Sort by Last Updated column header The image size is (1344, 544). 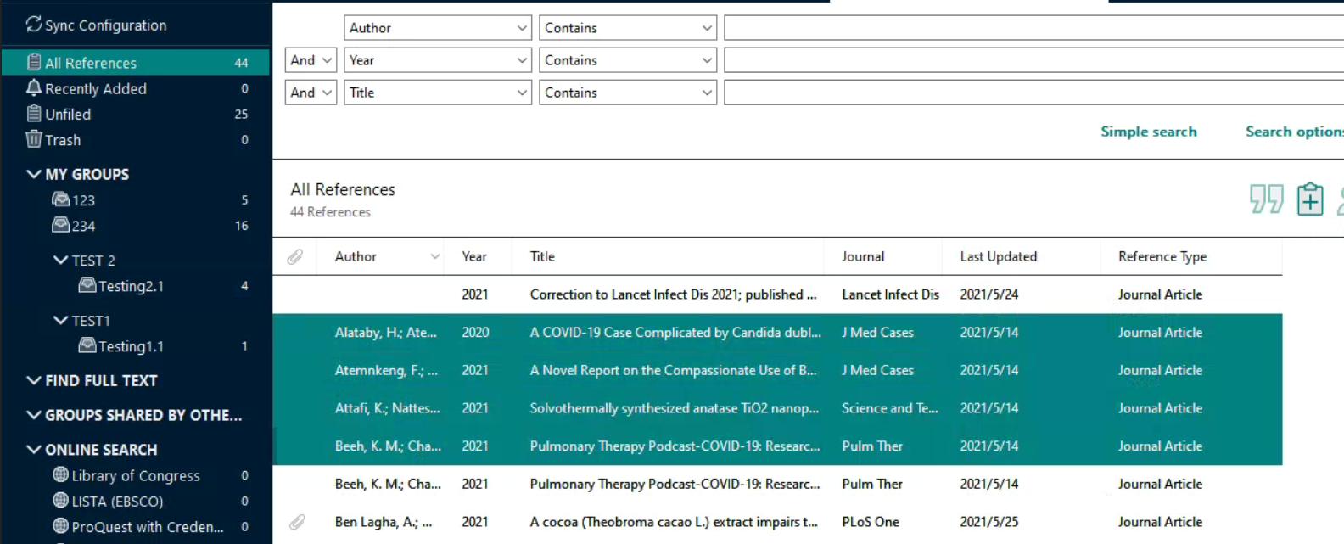998,256
